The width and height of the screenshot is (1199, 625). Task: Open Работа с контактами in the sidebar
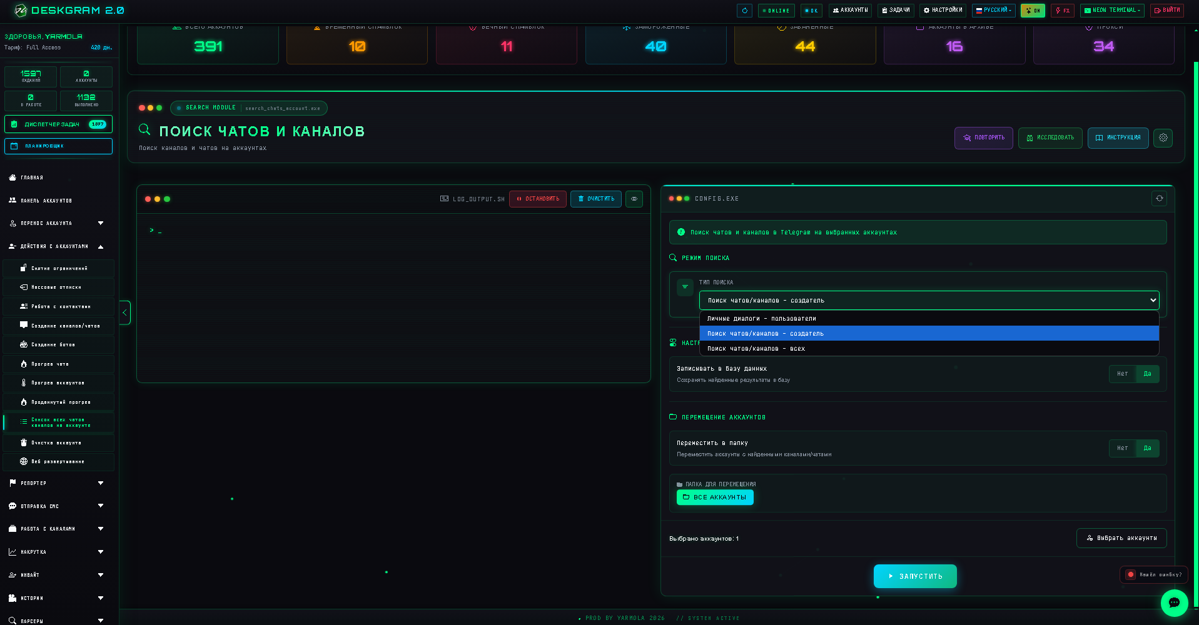[x=59, y=306]
